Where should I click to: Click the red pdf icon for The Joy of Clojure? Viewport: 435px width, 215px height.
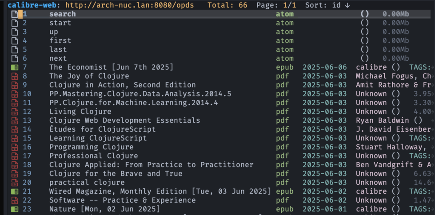coord(15,76)
